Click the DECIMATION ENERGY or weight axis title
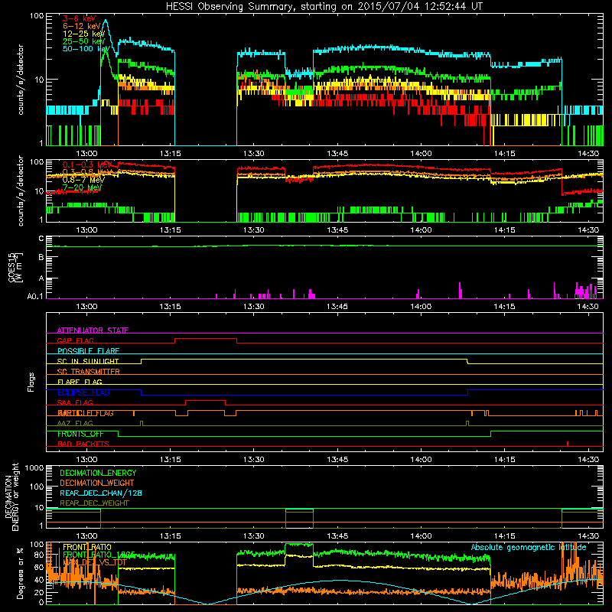 [11, 496]
